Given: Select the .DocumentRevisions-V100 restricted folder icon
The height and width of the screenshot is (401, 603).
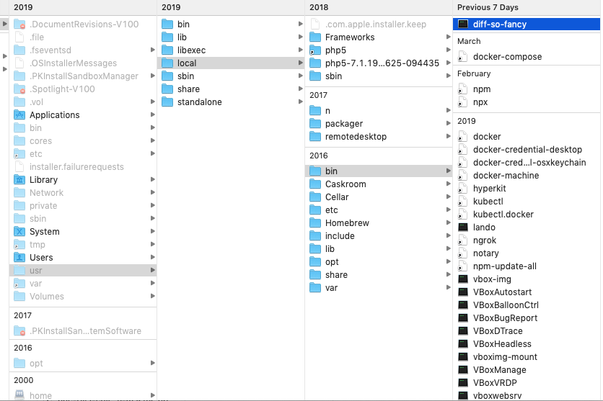Looking at the screenshot, I should (19, 24).
